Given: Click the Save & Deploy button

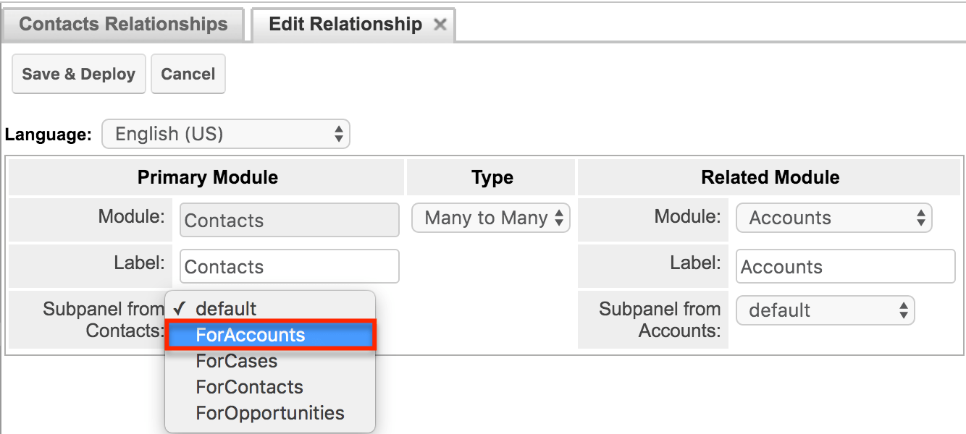Looking at the screenshot, I should [x=78, y=73].
